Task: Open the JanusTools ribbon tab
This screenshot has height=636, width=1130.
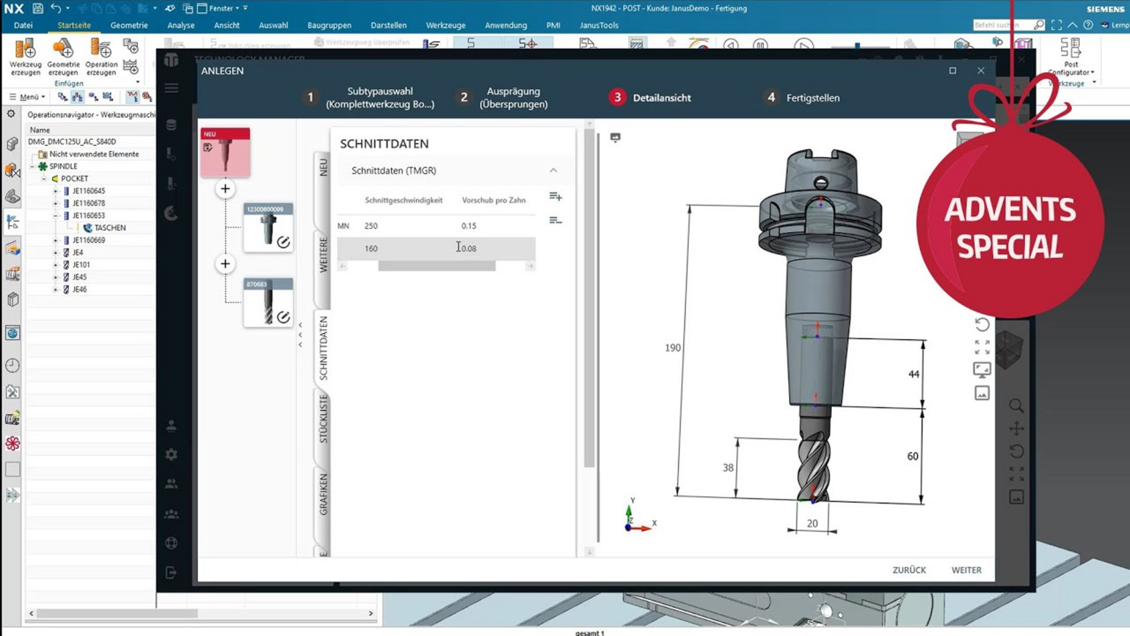Action: [599, 25]
